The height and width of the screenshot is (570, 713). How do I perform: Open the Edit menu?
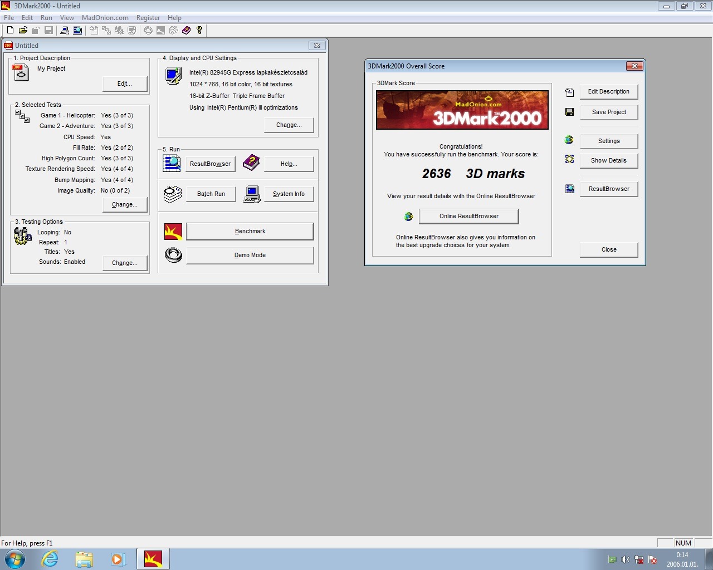pos(27,18)
